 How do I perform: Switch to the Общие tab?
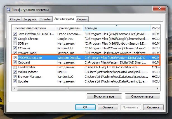[x=15, y=19]
